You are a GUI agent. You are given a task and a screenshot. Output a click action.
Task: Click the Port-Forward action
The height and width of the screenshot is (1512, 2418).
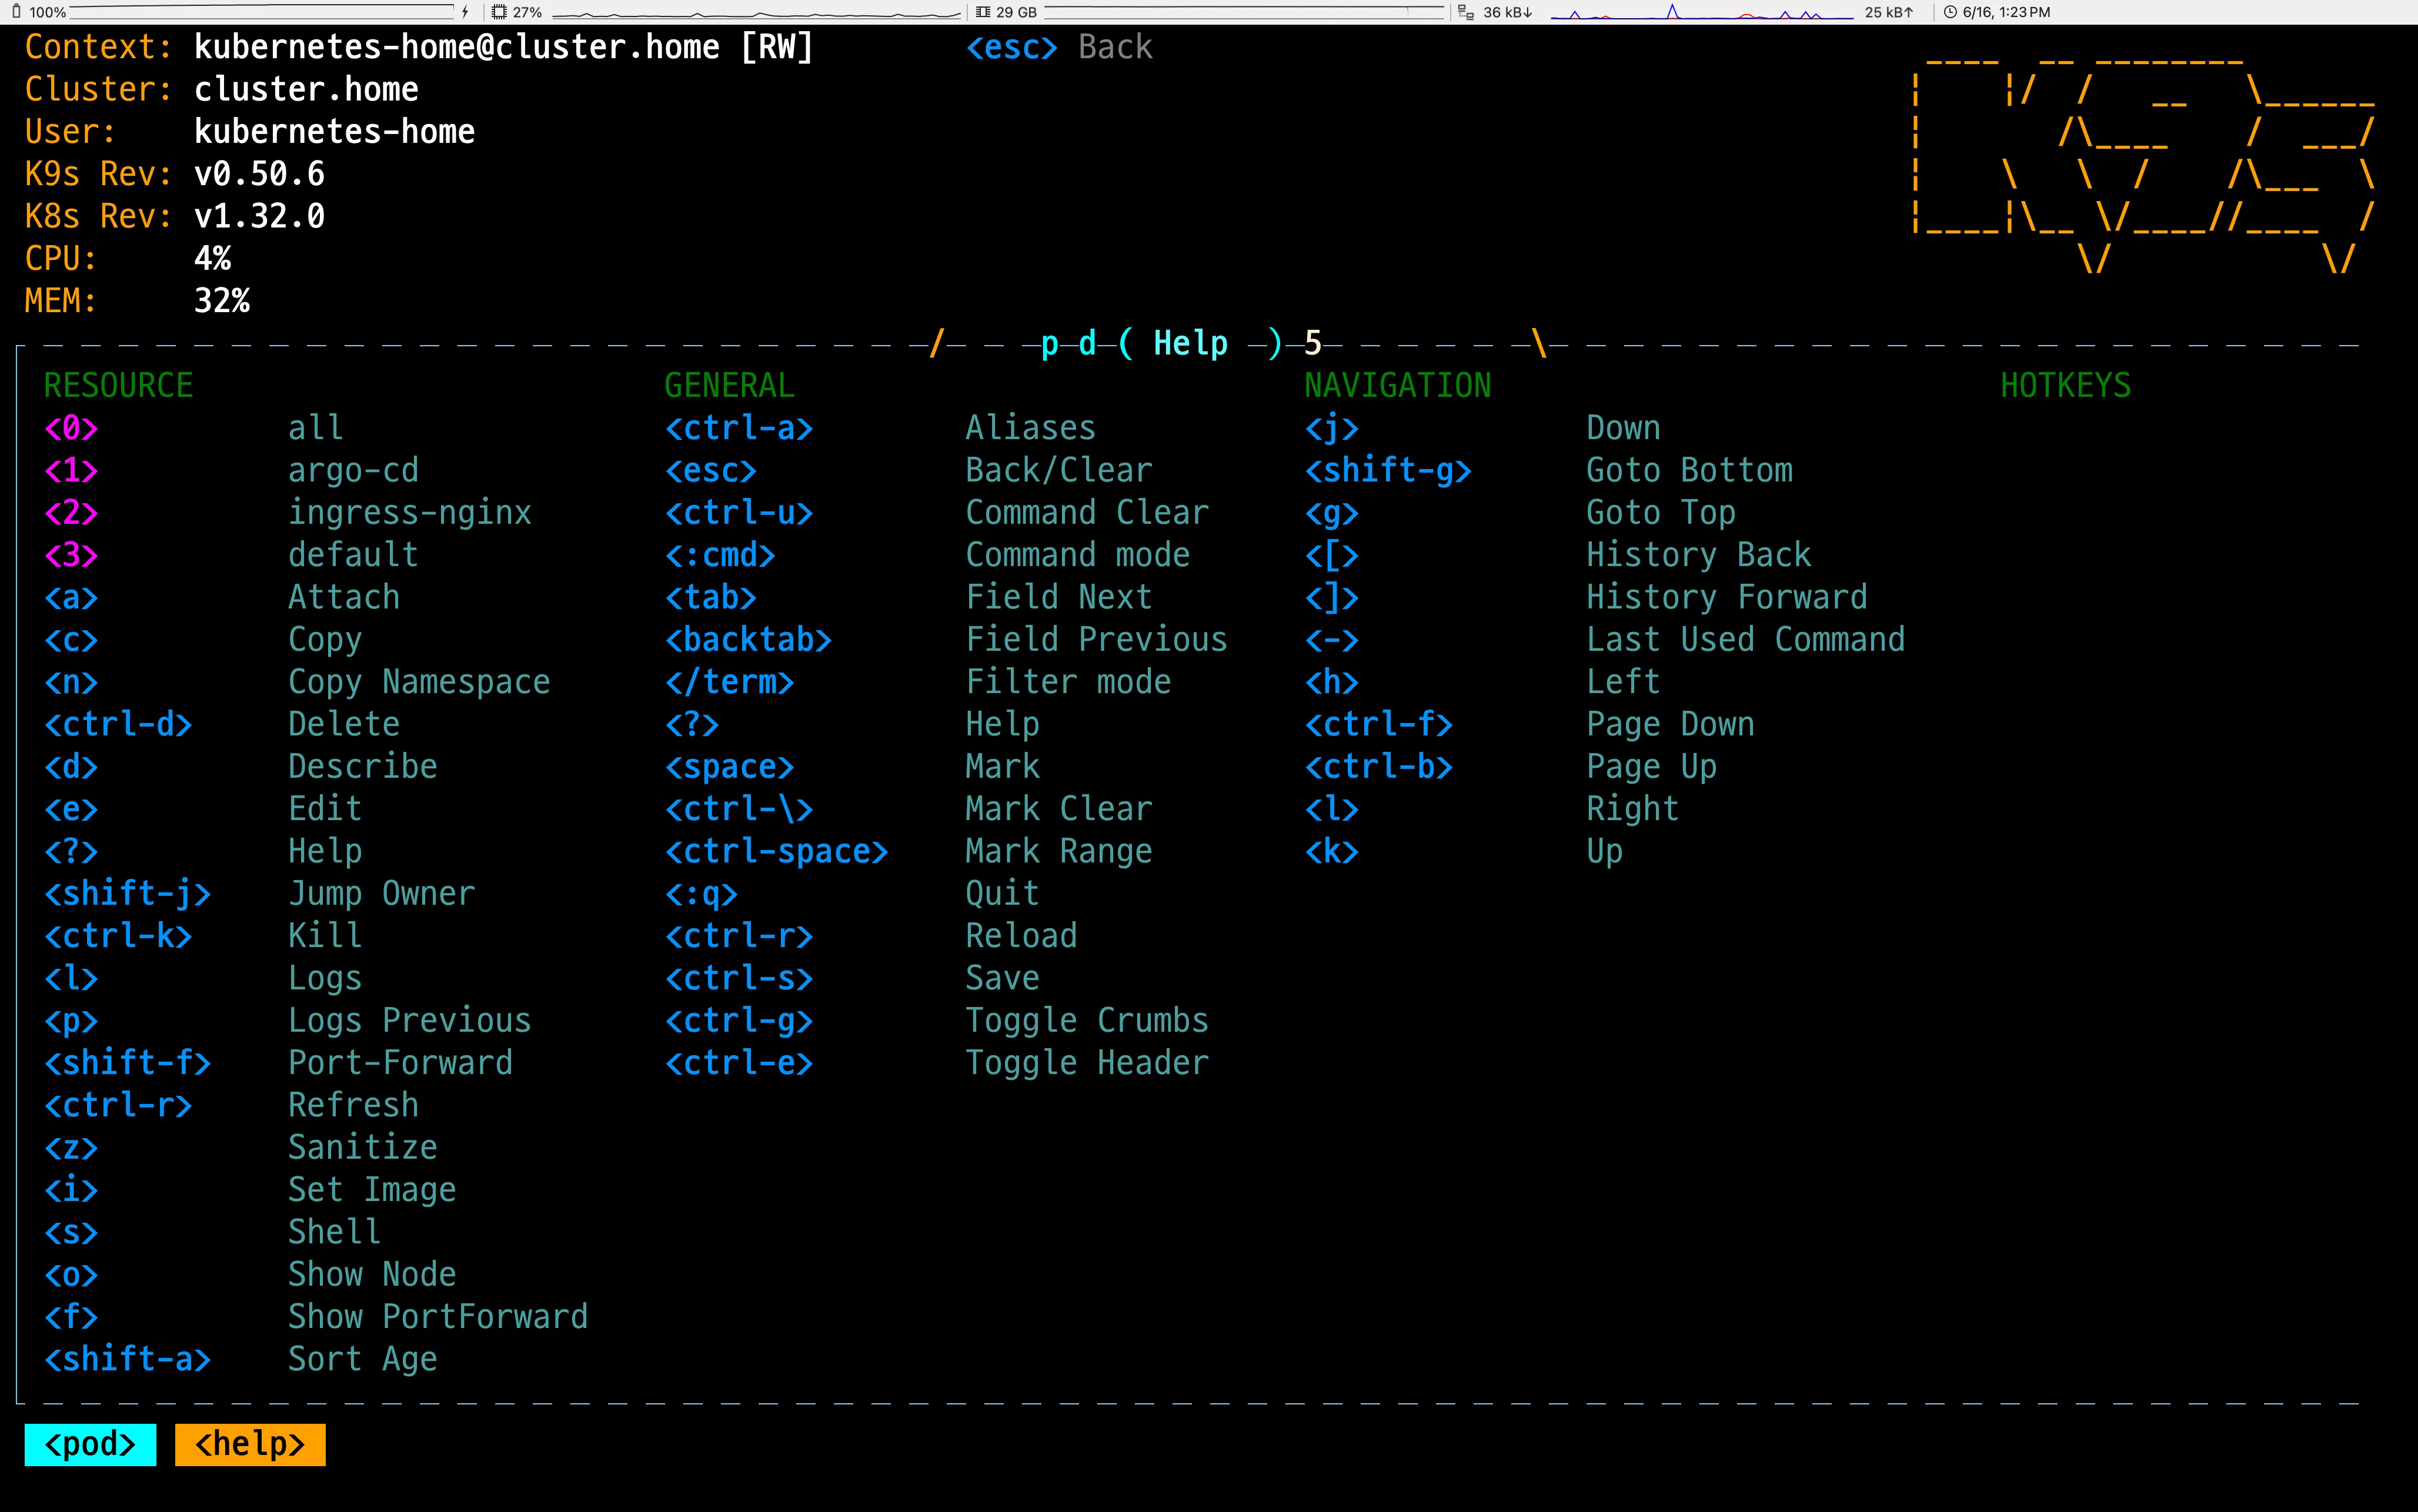tap(400, 1062)
